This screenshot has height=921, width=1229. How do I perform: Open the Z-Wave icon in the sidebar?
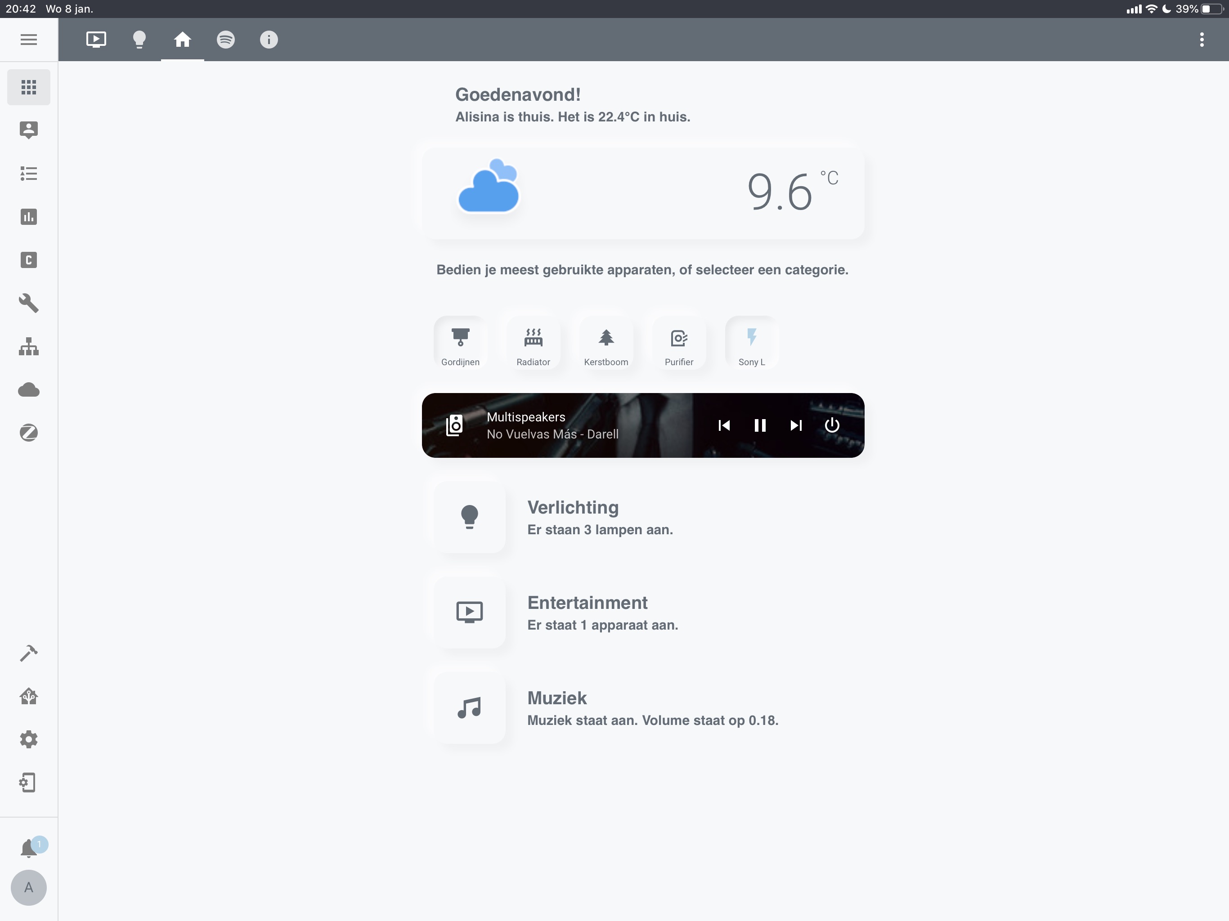coord(28,433)
